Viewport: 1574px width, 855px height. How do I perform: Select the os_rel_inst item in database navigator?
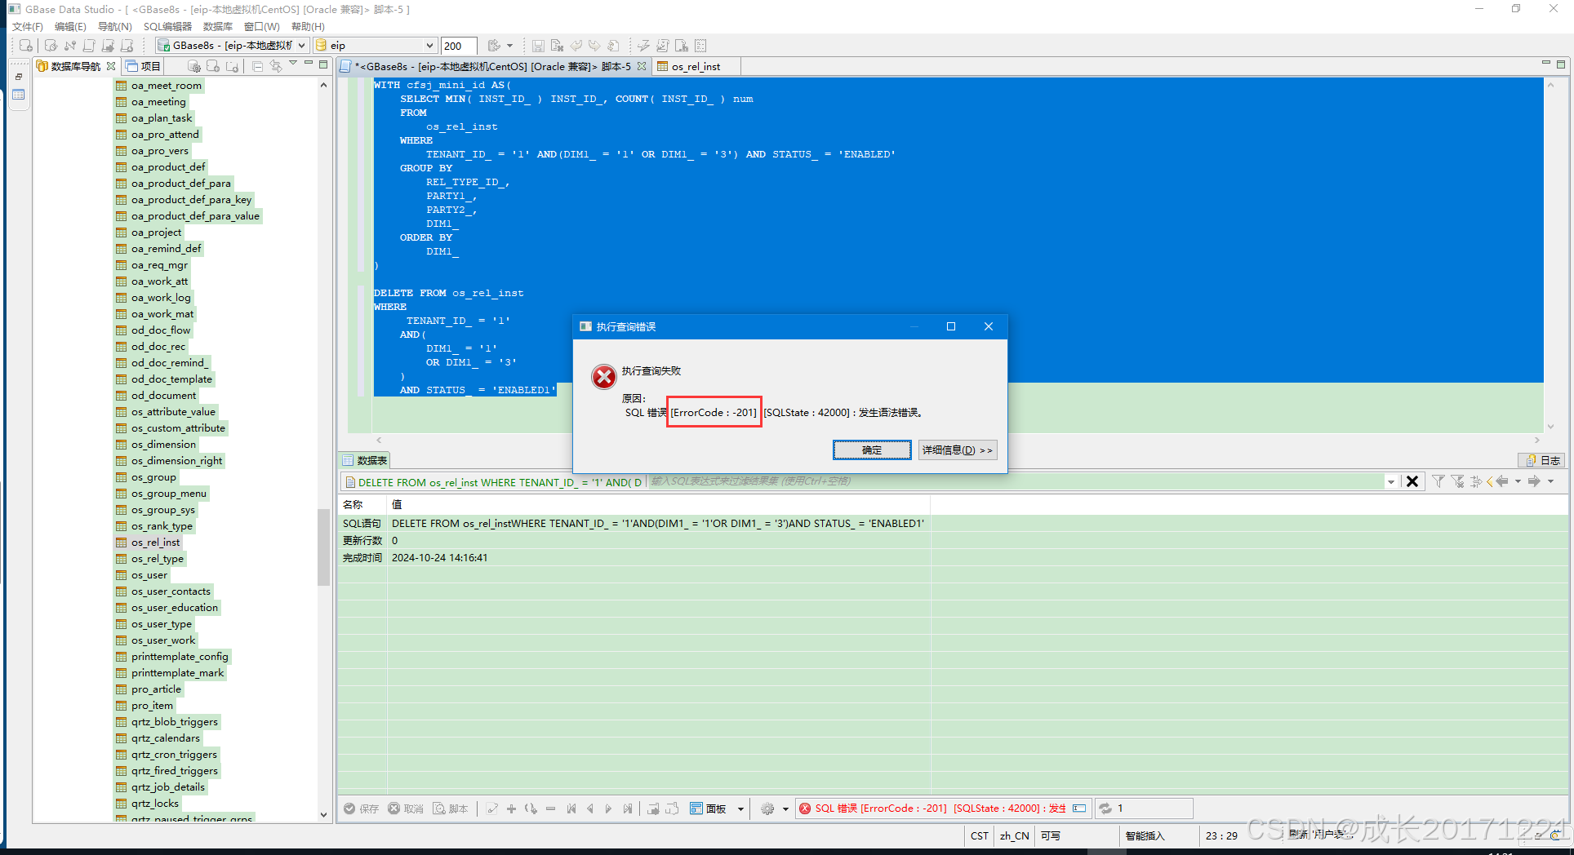tap(156, 542)
